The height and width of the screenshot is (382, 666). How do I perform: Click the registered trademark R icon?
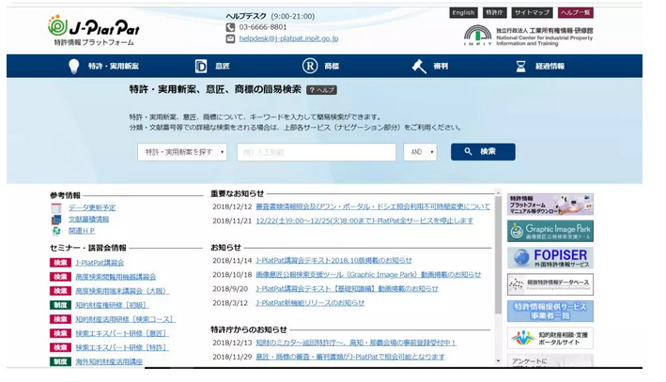(310, 67)
